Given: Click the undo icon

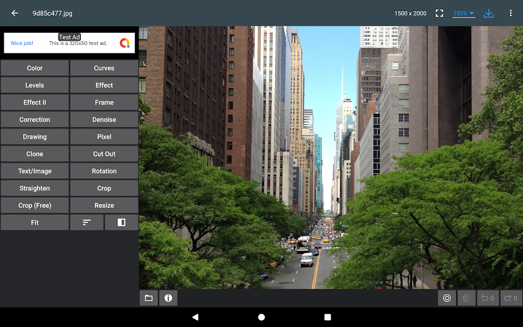Looking at the screenshot, I should pos(488,298).
